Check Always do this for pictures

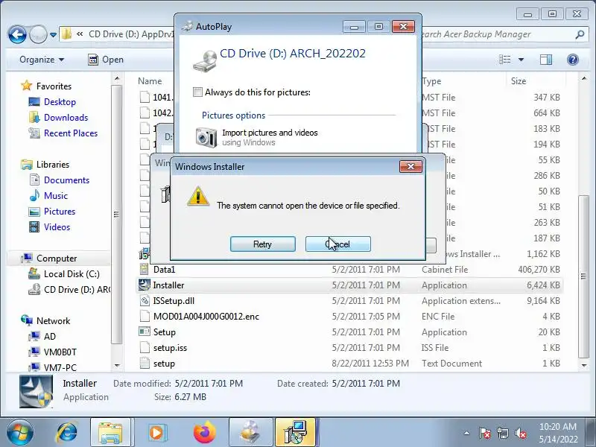(x=197, y=92)
